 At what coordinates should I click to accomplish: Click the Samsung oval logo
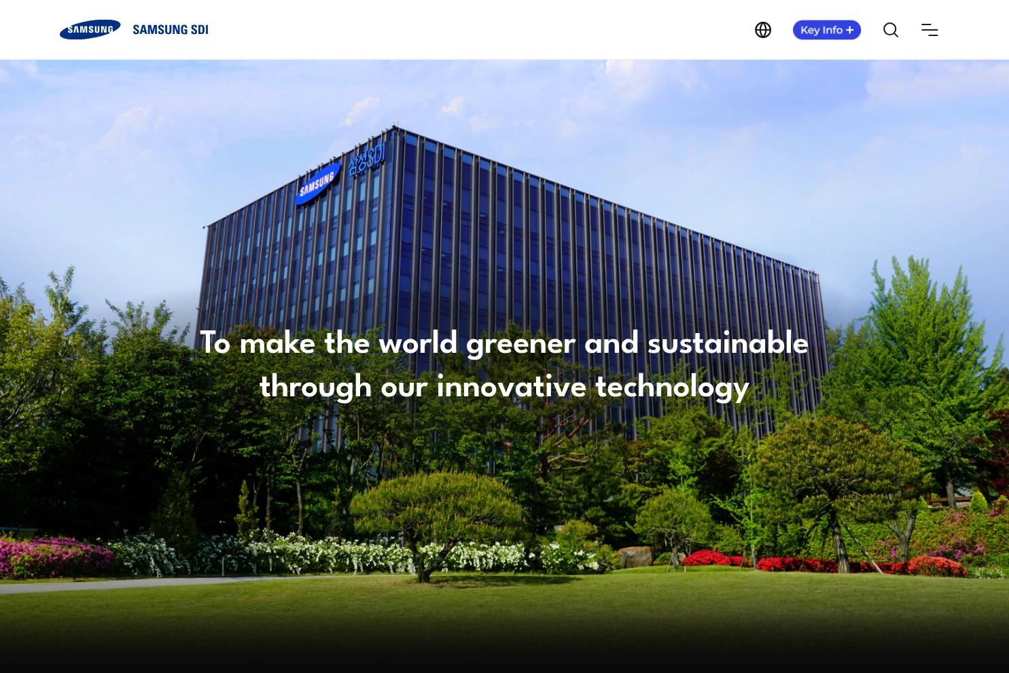click(90, 29)
